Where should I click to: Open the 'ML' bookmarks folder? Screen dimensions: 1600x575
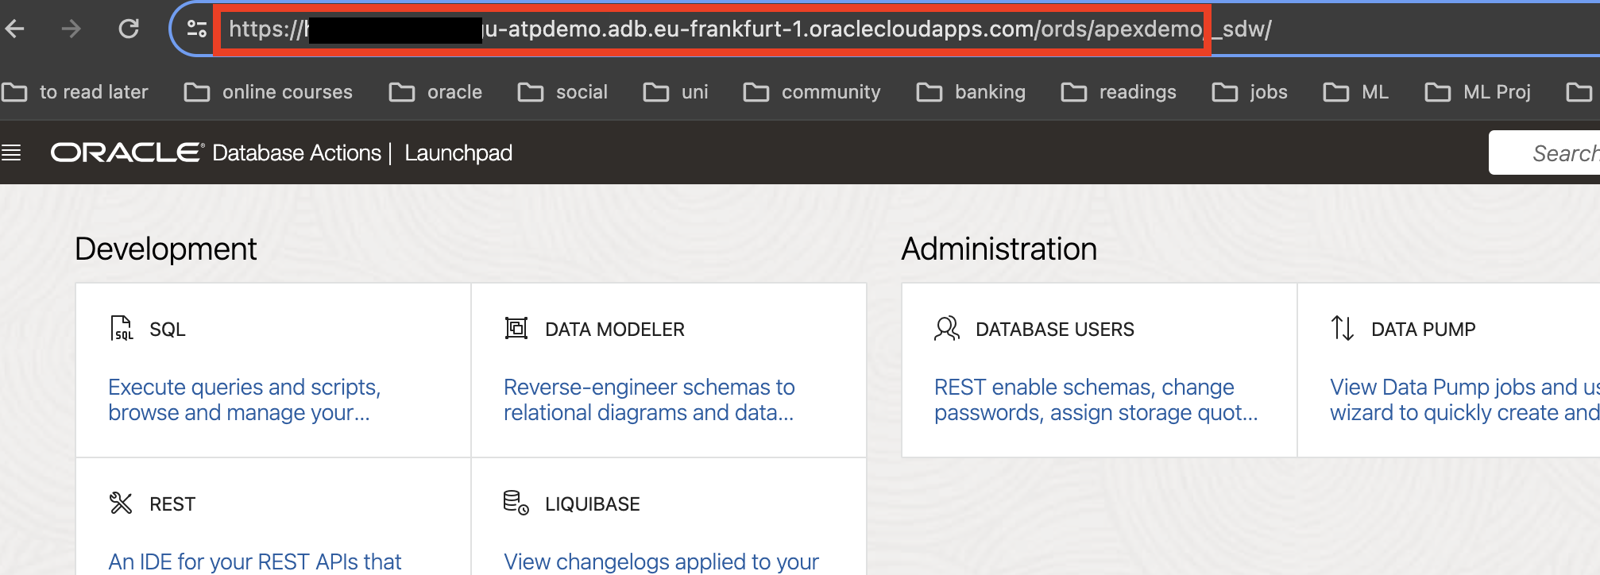(x=1356, y=92)
